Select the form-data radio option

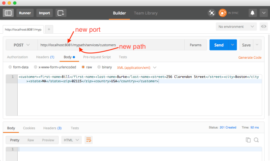[10, 67]
